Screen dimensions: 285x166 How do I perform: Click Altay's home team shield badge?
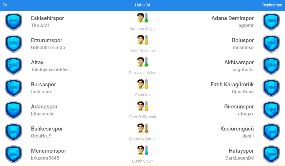(13, 66)
